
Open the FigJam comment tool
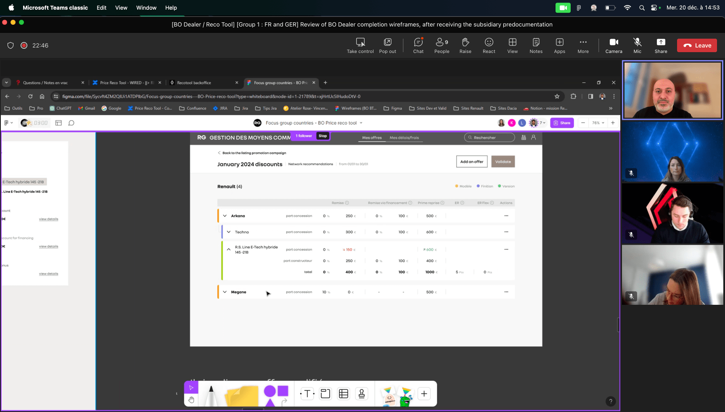click(x=71, y=123)
